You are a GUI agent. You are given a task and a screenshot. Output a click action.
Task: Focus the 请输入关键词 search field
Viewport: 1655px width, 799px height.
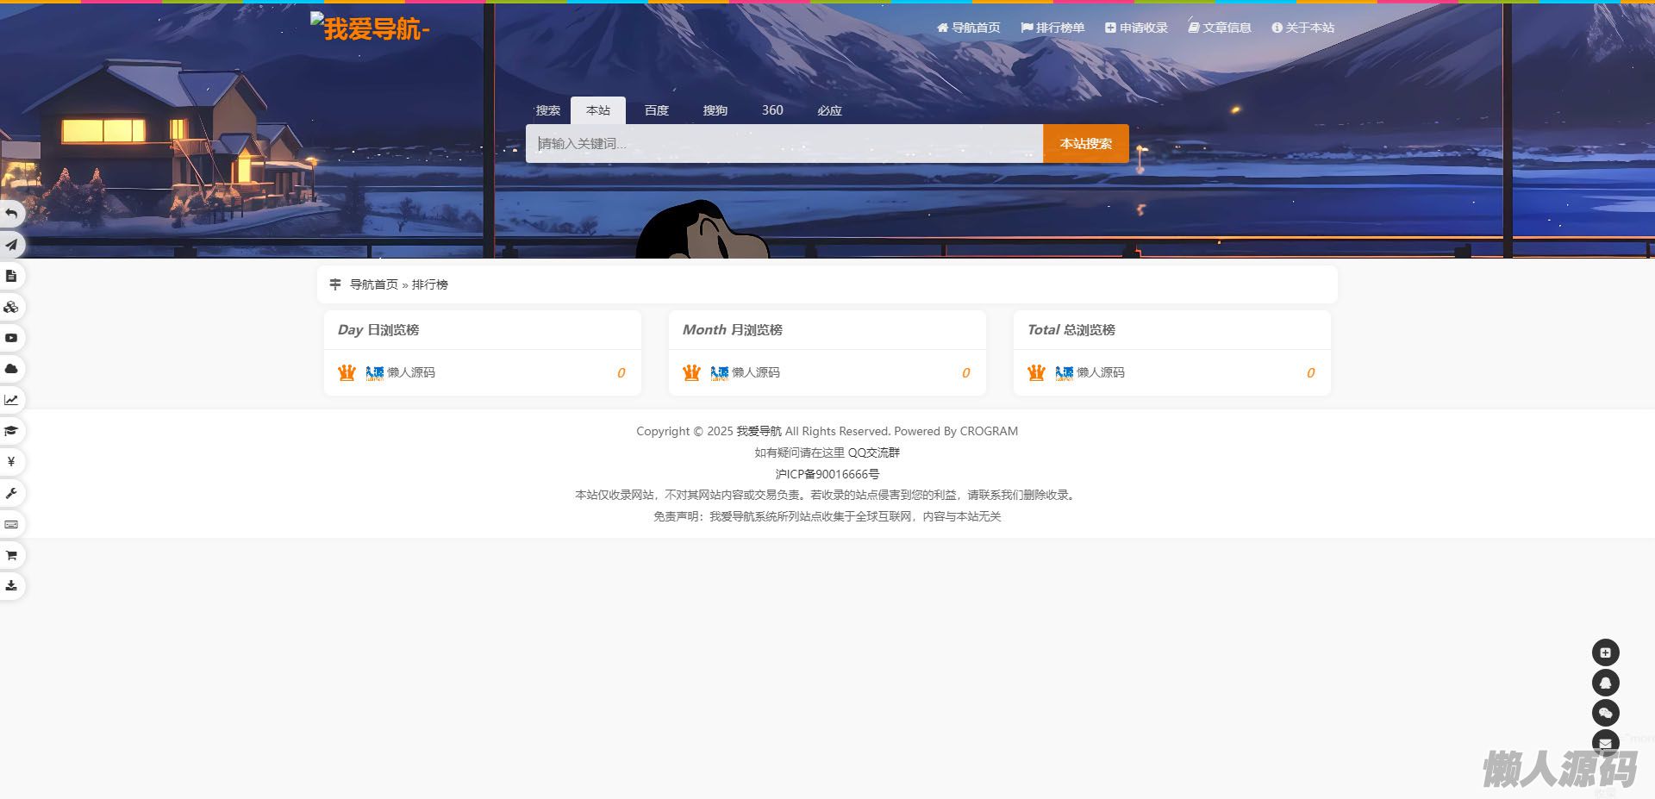[784, 144]
